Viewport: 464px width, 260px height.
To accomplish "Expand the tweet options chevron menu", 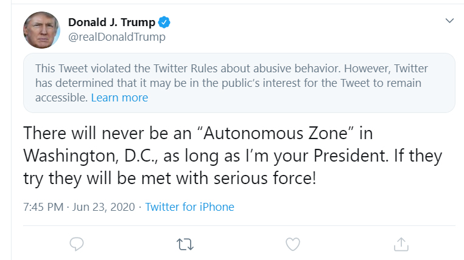I will (x=449, y=21).
